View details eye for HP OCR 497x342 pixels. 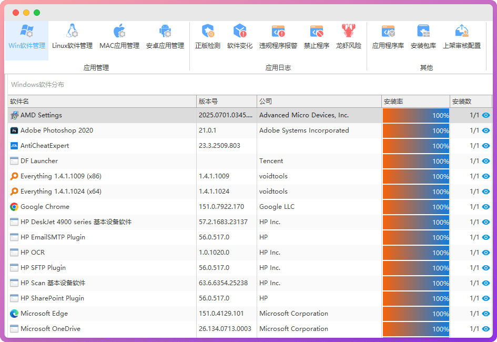coord(486,253)
